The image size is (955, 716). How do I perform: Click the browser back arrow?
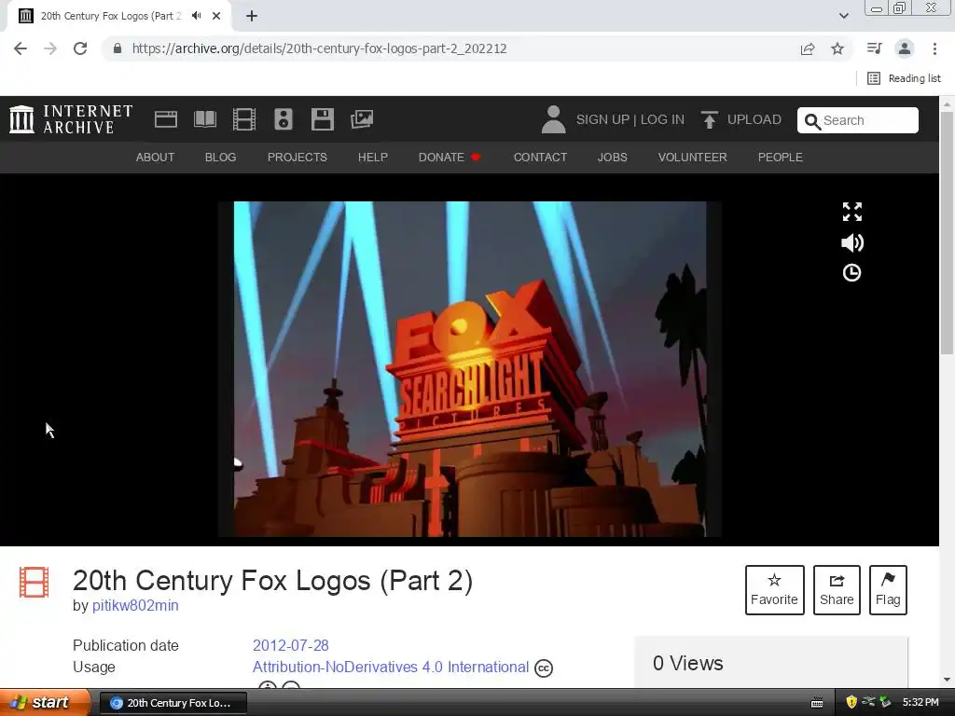(21, 48)
